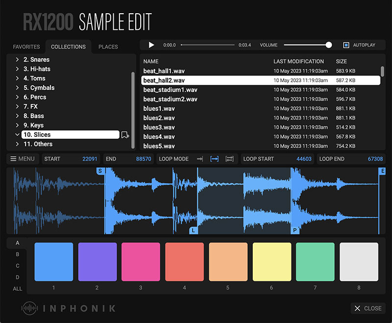Select file blues3.wav

261,127
